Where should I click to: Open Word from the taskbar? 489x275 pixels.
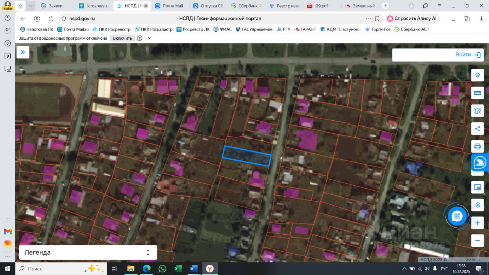[194, 269]
